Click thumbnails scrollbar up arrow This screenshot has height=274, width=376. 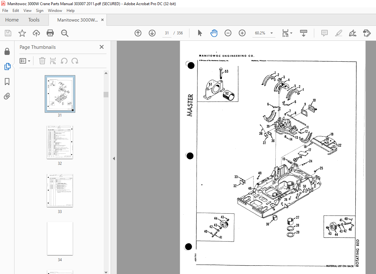click(x=106, y=74)
